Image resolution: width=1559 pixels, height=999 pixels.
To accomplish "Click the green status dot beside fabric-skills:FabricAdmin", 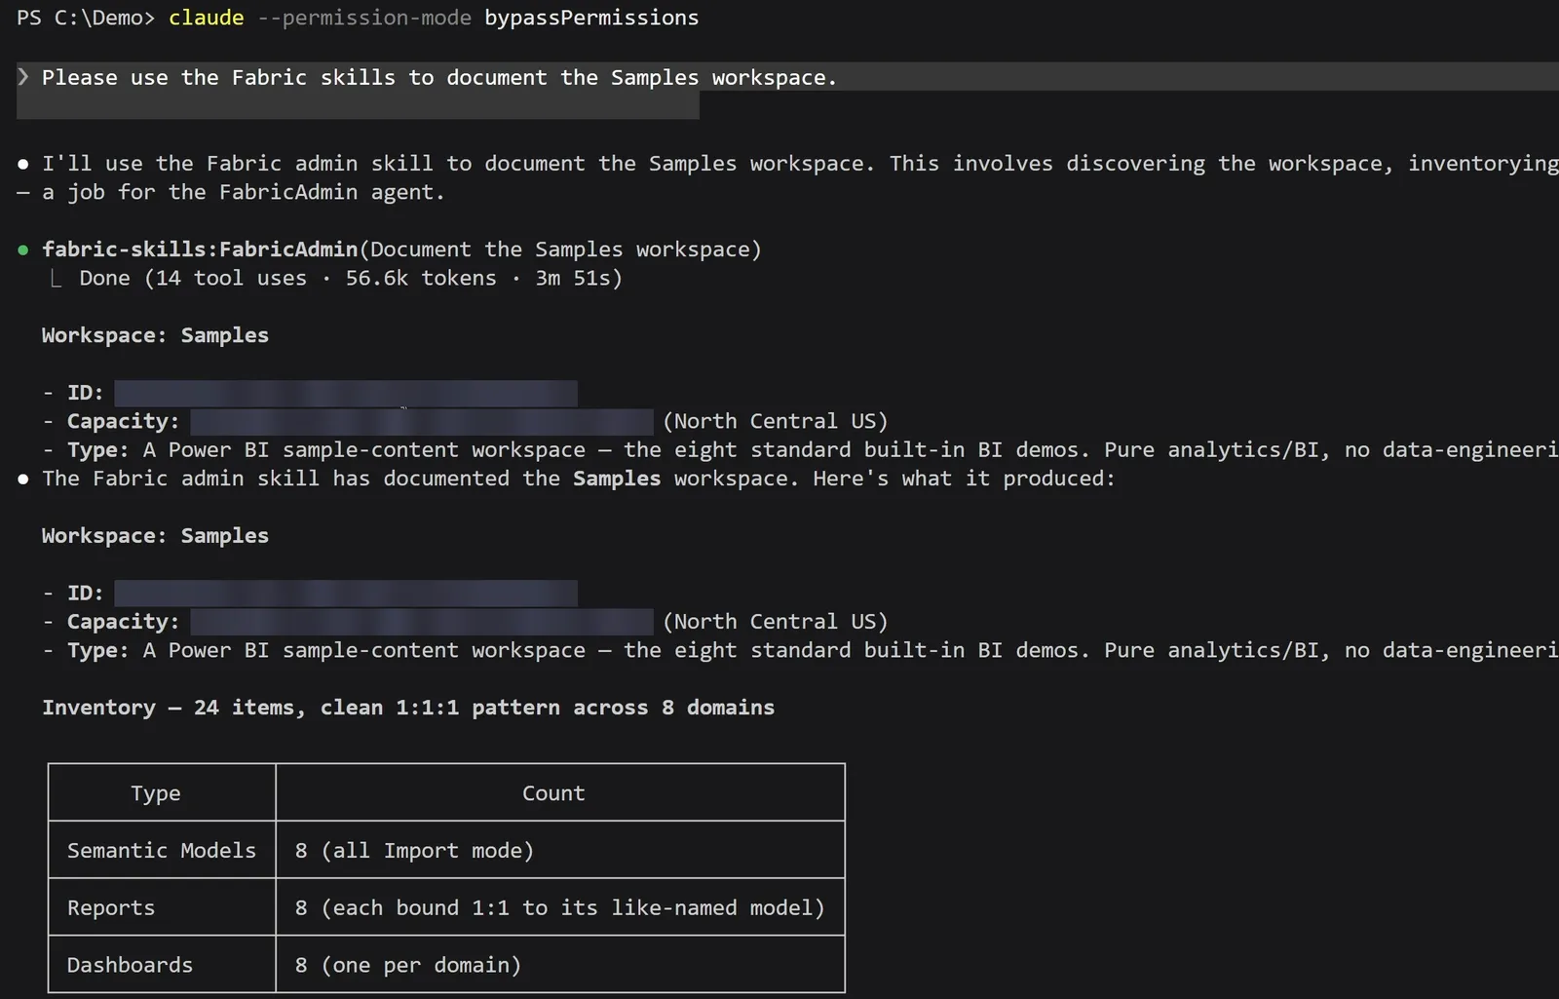I will tap(23, 250).
